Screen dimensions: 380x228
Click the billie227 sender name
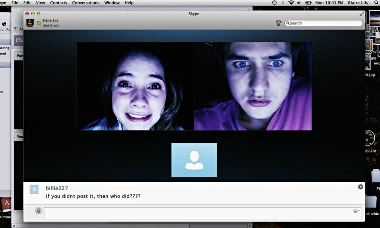tap(57, 188)
